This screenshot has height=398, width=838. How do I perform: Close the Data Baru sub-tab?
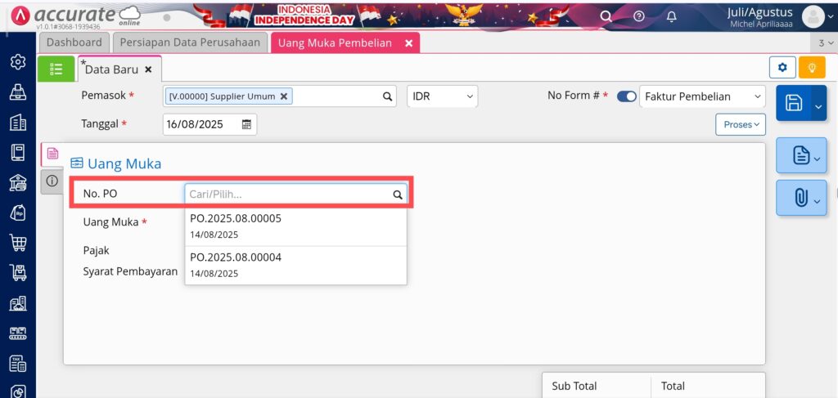point(149,69)
